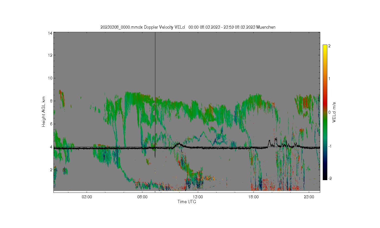Click the height axis tick label '4'
The height and width of the screenshot is (228, 380).
pos(51,147)
